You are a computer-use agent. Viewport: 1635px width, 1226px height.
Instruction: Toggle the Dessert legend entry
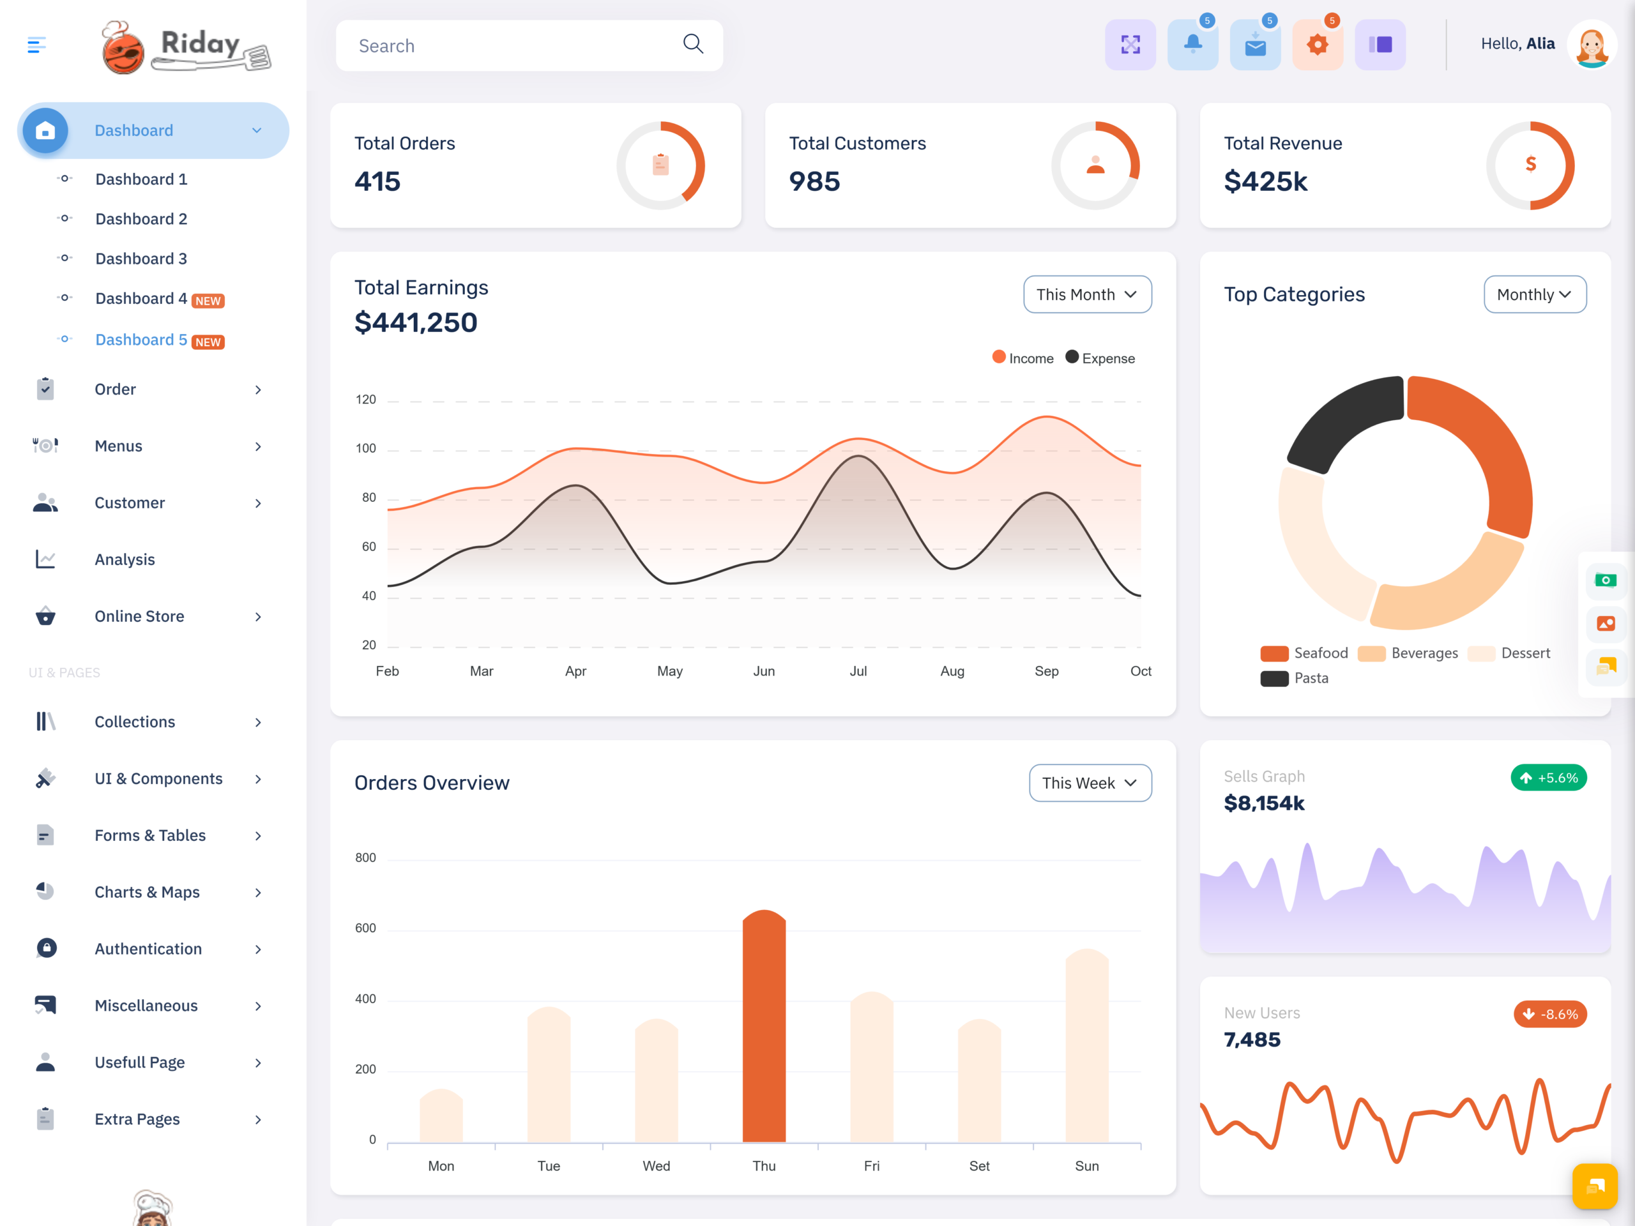[x=1509, y=653]
